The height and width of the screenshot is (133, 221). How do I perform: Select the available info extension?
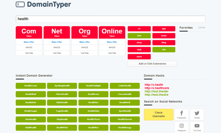139,36
